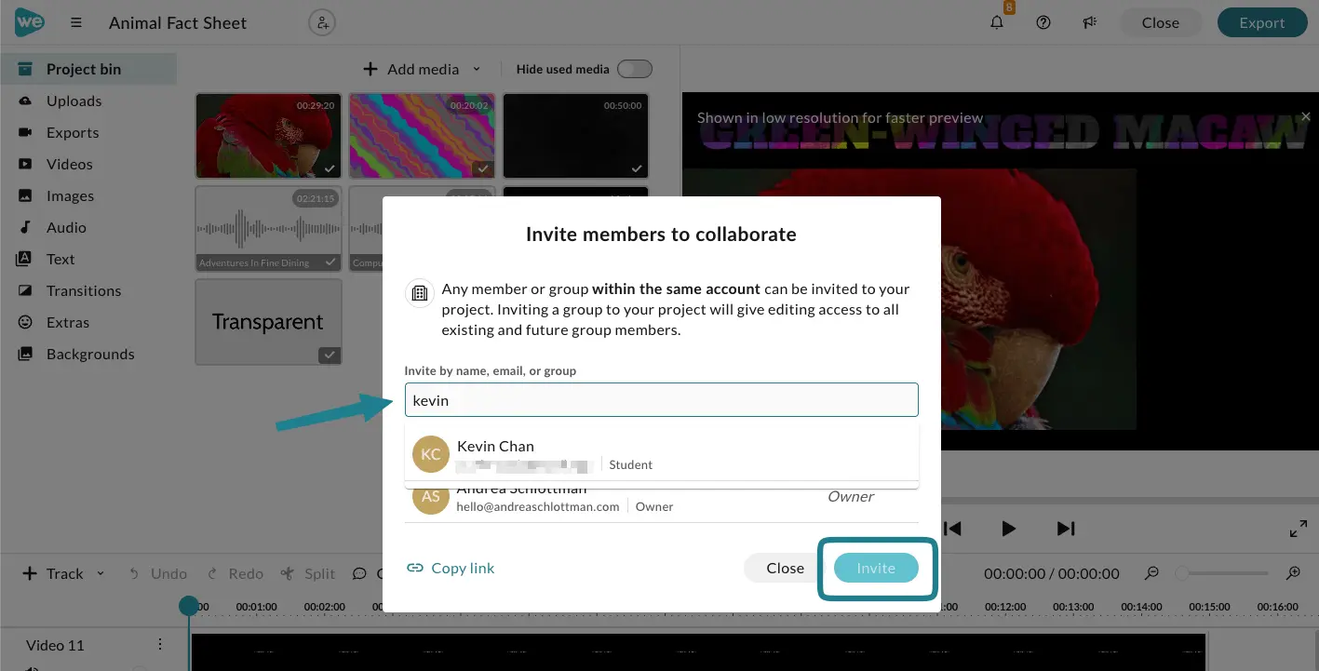Open the notifications bell
The image size is (1319, 671).
click(997, 23)
